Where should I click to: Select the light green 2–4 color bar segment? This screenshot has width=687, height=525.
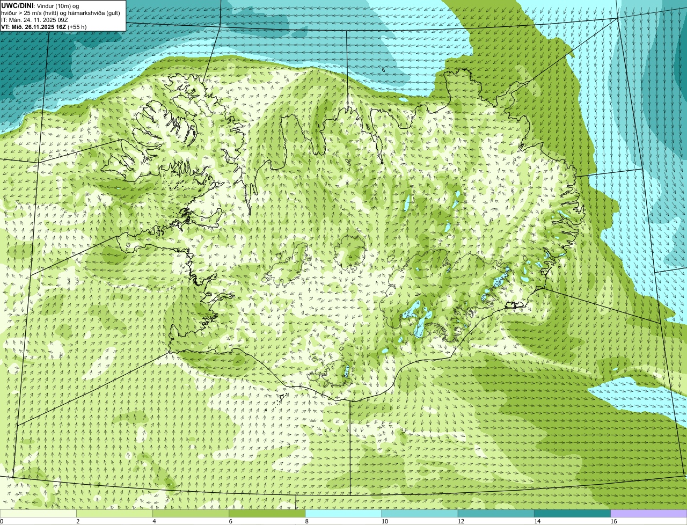[x=114, y=513]
